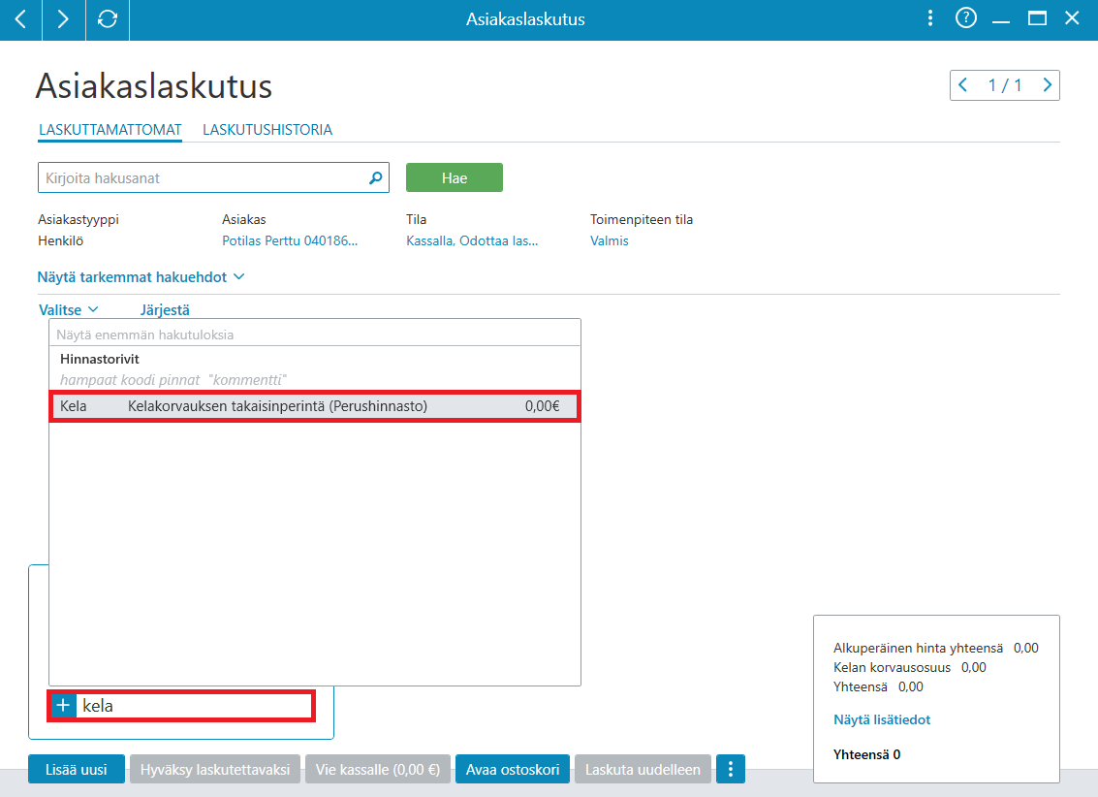Click Hyväksy laskutettavaksi button
This screenshot has width=1098, height=797.
(215, 769)
